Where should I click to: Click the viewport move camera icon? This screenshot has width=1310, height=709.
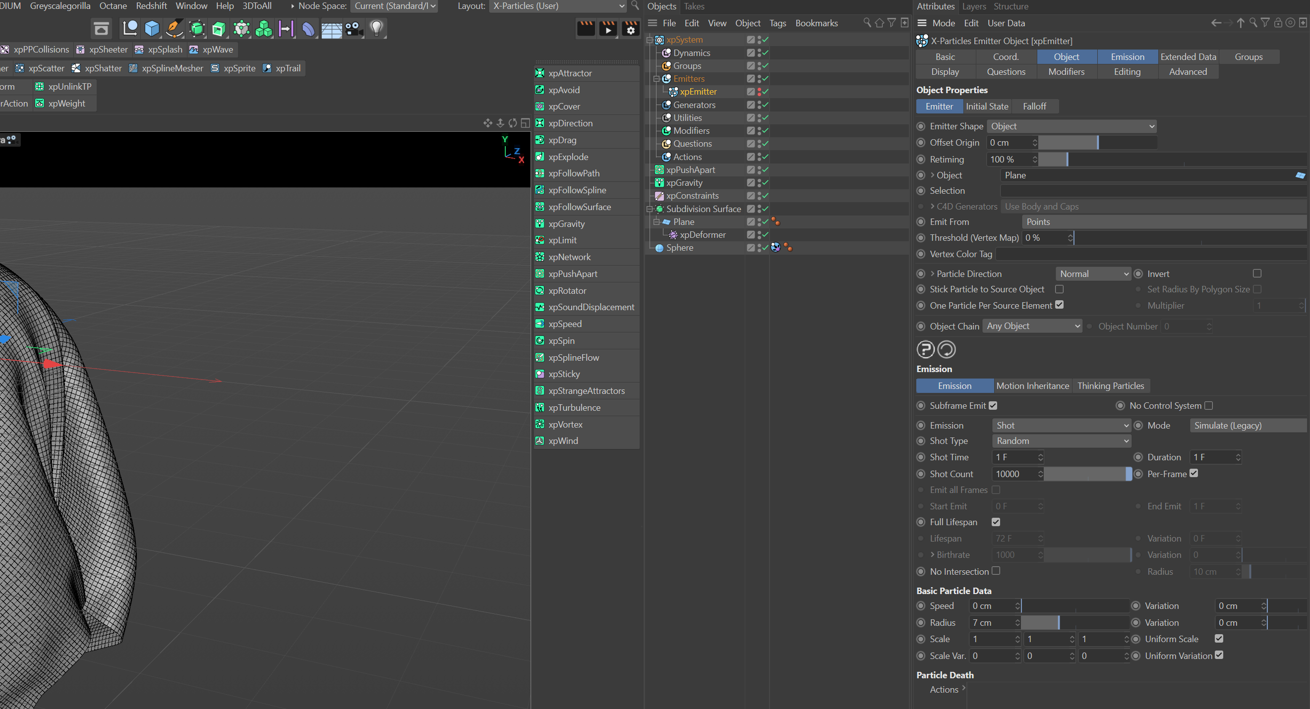click(488, 123)
